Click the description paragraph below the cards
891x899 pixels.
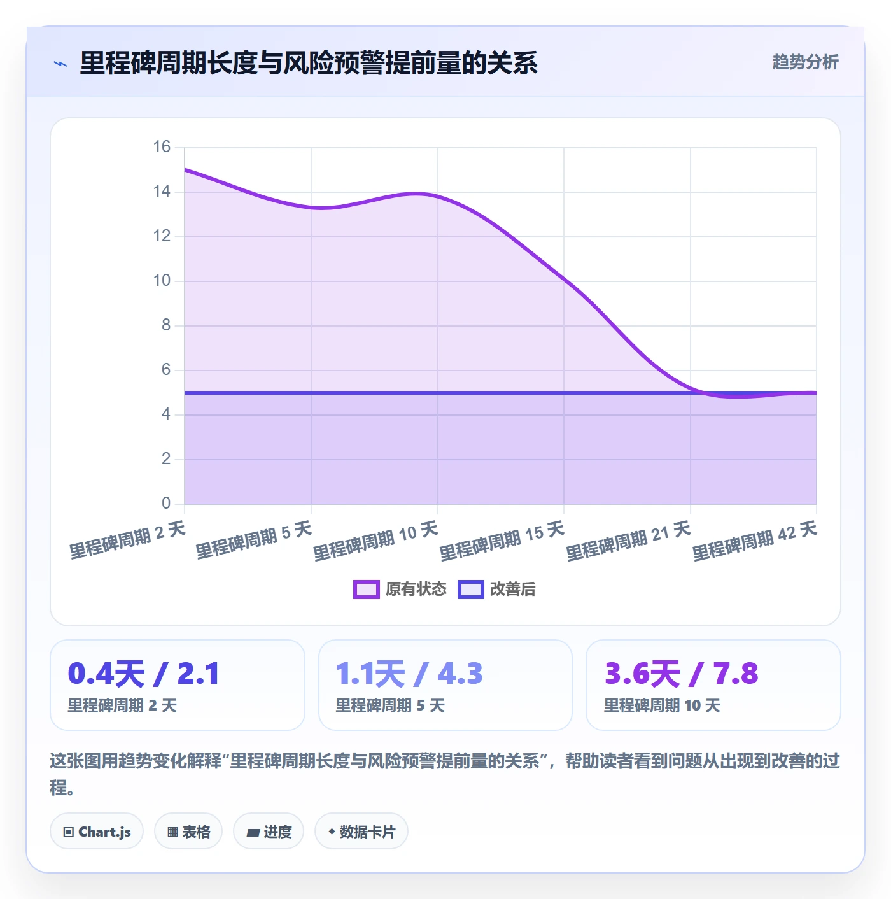[x=445, y=774]
